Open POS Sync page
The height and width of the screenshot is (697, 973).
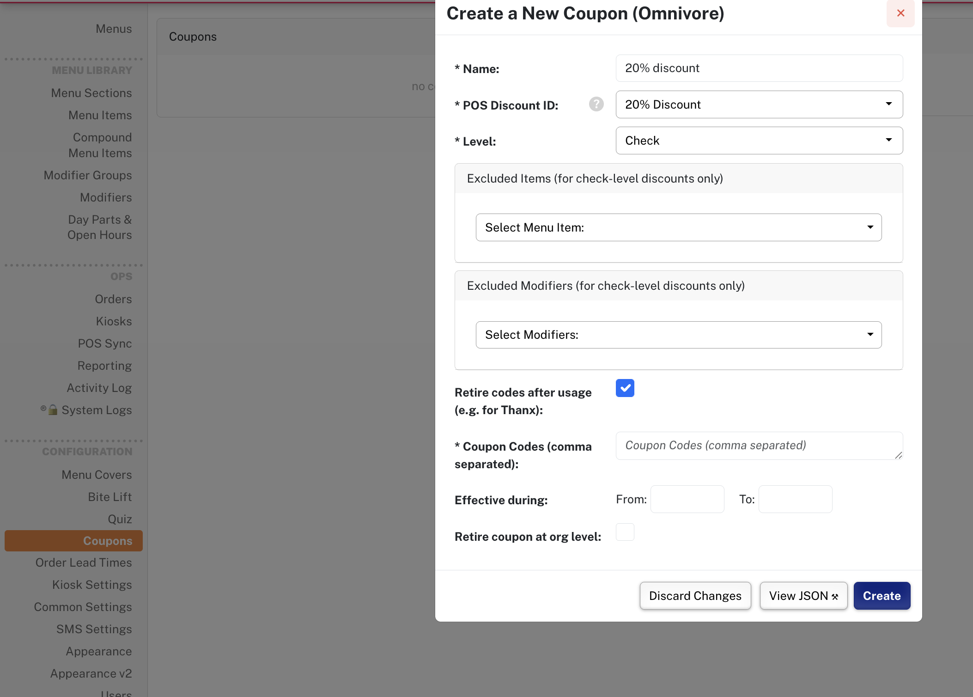(105, 343)
